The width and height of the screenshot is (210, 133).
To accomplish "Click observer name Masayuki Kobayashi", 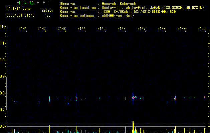I will coord(120,4).
